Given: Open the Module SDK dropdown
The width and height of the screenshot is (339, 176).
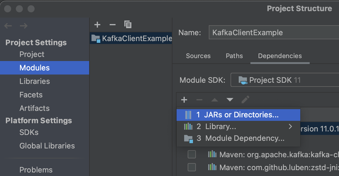Looking at the screenshot, I should point(285,80).
